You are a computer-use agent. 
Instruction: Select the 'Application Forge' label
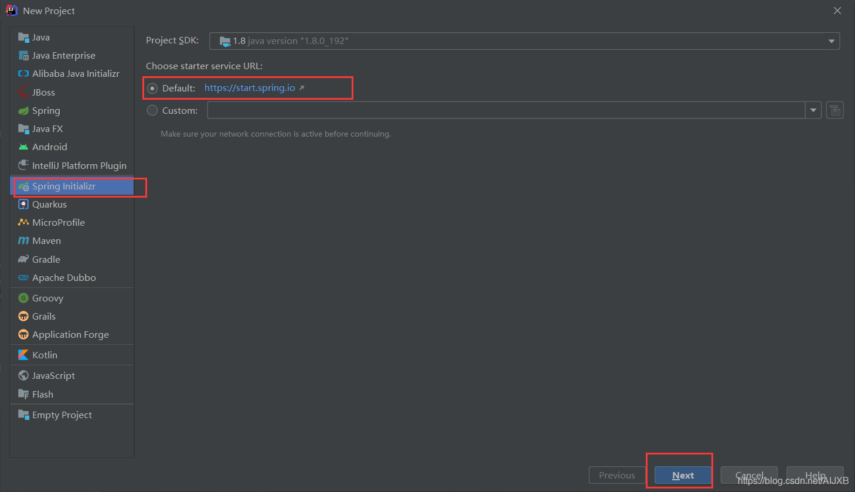[x=70, y=335]
